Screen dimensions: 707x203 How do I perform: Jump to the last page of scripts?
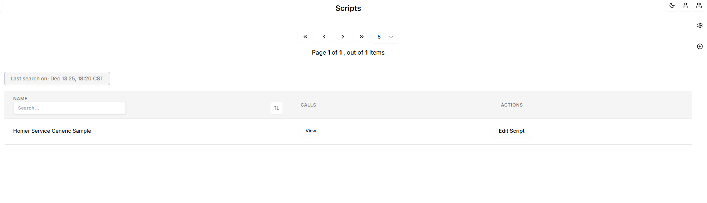(361, 37)
